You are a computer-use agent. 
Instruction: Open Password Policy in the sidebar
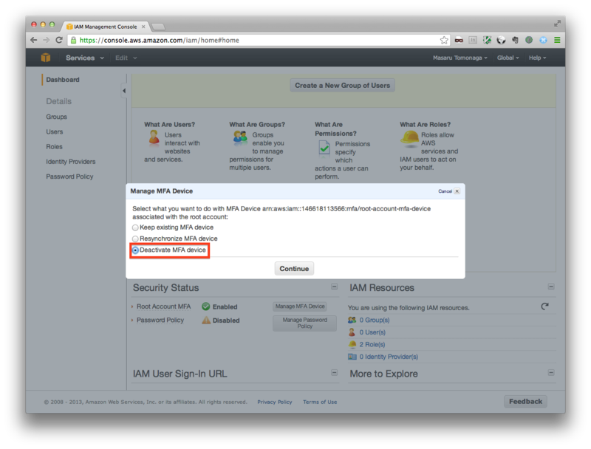[69, 176]
